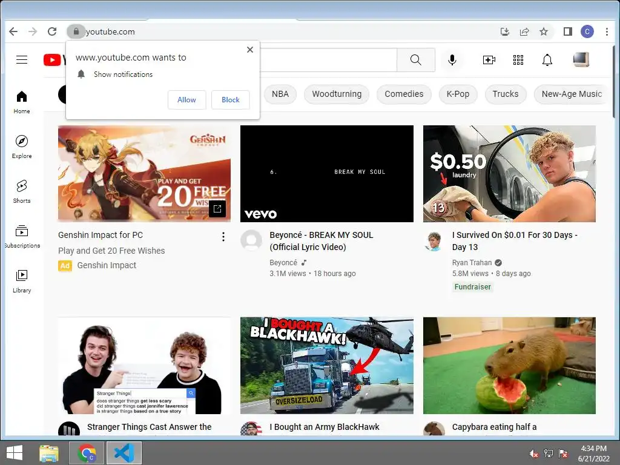
Task: Start voice search with the microphone
Action: point(452,60)
